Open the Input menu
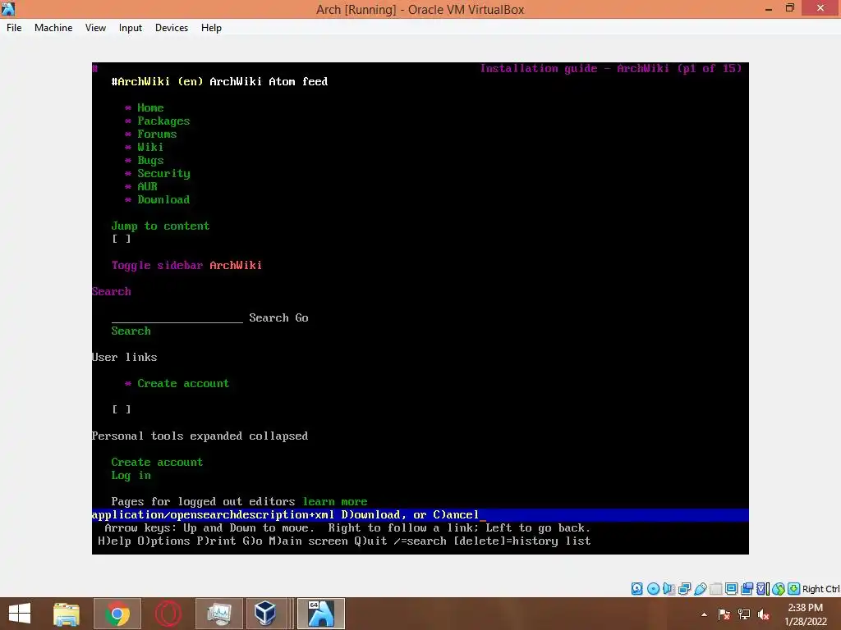The height and width of the screenshot is (630, 841). click(131, 28)
